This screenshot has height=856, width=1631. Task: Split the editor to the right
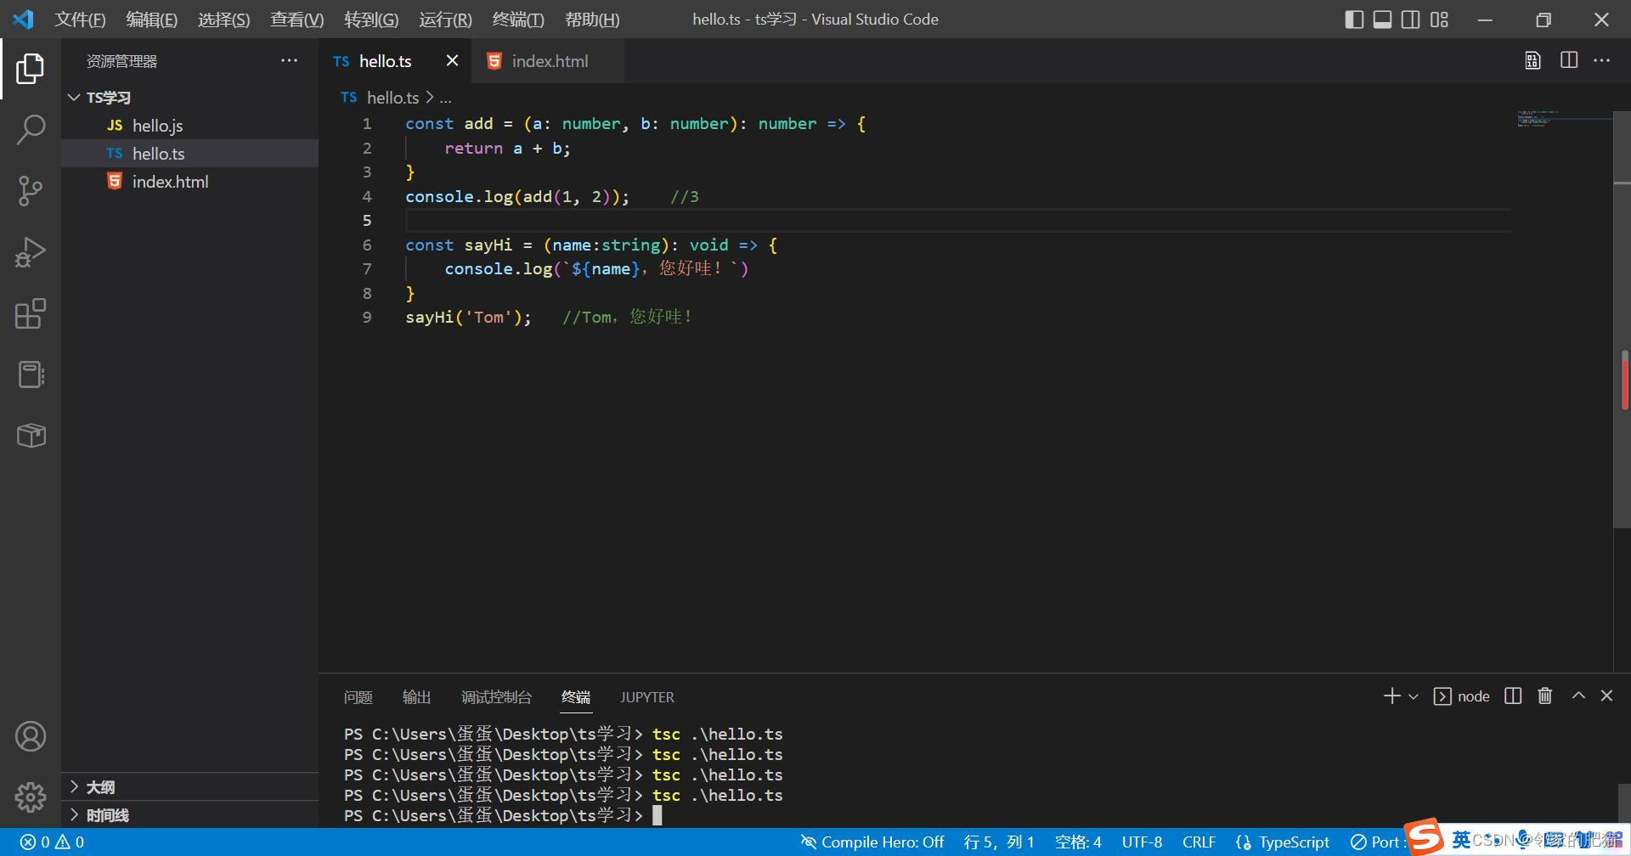pos(1569,60)
